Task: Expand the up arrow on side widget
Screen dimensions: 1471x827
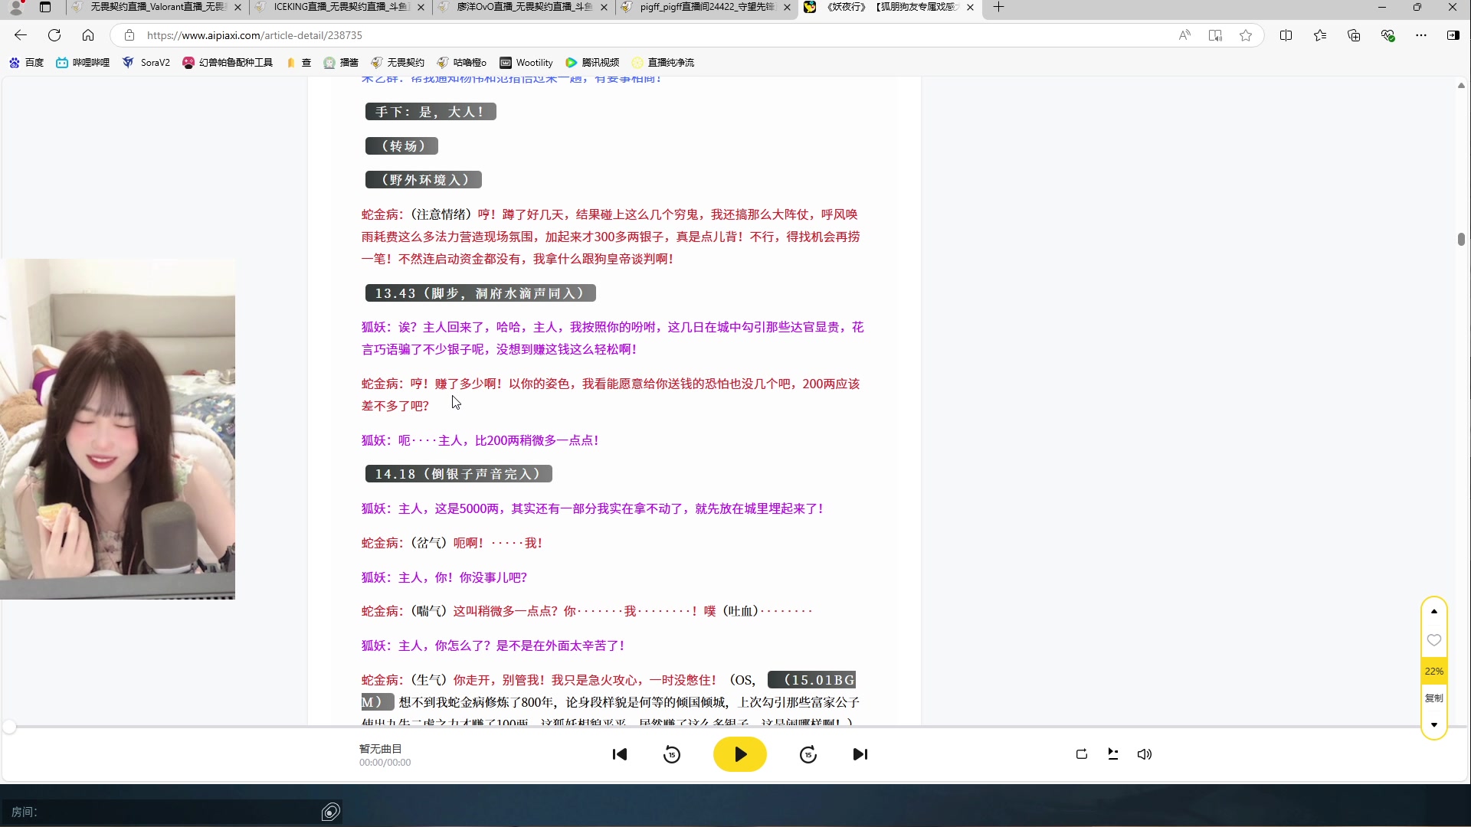Action: click(x=1433, y=611)
